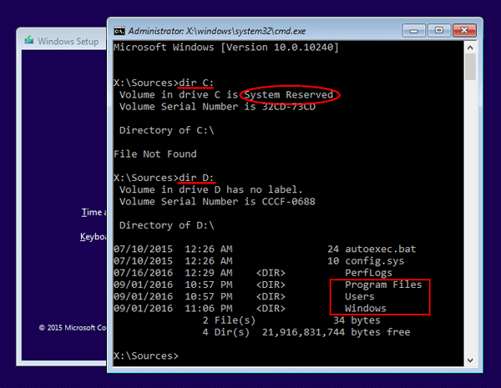Click the Windows directory entry
501x388 pixels.
point(365,308)
